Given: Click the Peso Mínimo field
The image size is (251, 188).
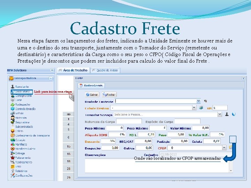Looking at the screenshot, I should pos(115,128).
